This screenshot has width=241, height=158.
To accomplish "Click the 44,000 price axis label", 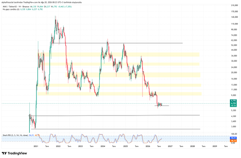I will pos(234,50).
